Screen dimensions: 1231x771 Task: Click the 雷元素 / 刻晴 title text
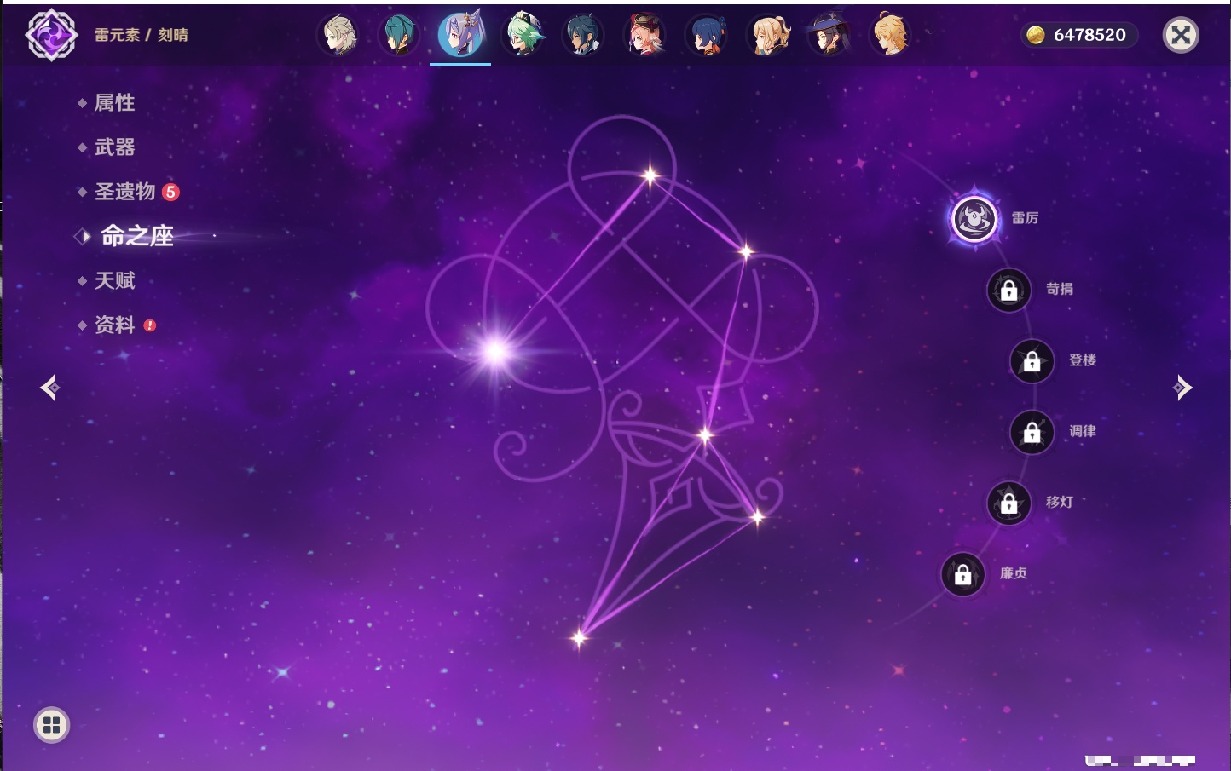click(142, 35)
